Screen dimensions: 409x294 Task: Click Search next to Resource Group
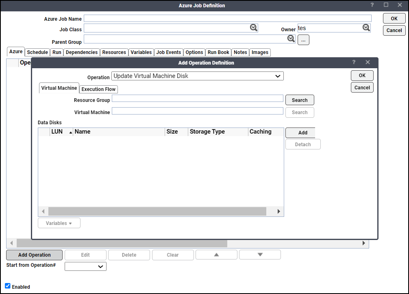(300, 100)
